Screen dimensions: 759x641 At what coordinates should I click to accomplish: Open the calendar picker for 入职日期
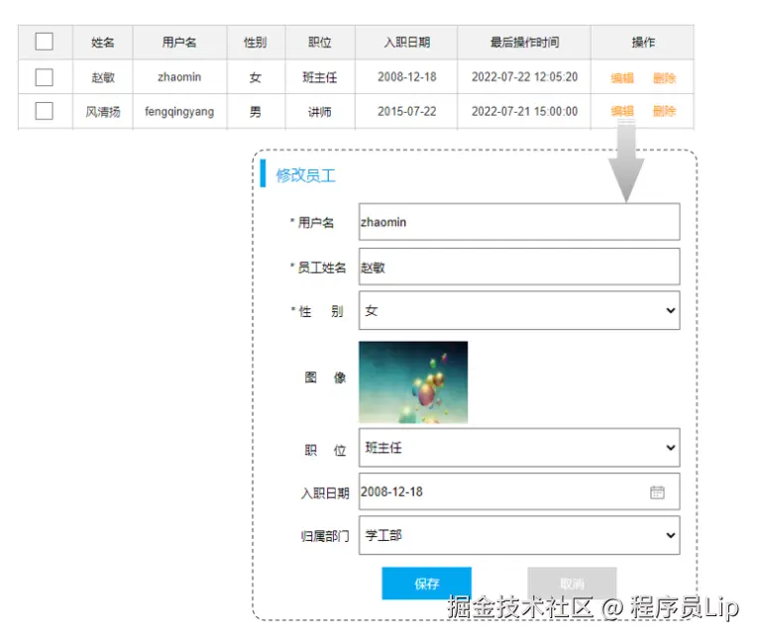pyautogui.click(x=657, y=492)
